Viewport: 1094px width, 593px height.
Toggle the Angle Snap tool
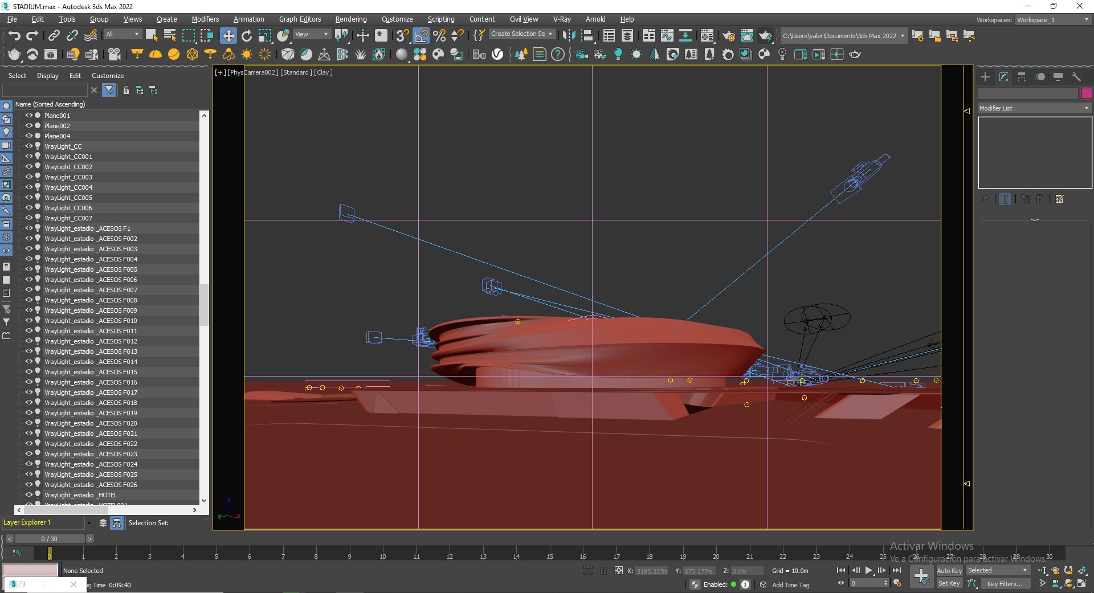tap(421, 35)
